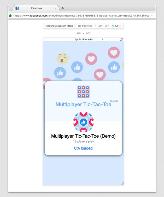Screen dimensions: 164x197
Task: Click the circular game avatar image
Action: pyautogui.click(x=84, y=122)
